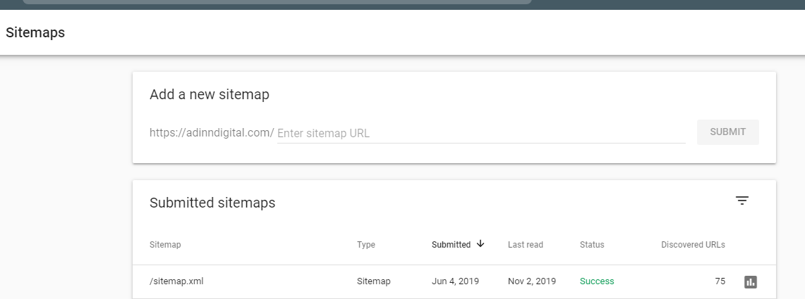Click the Discovered URLs column header

tap(693, 245)
